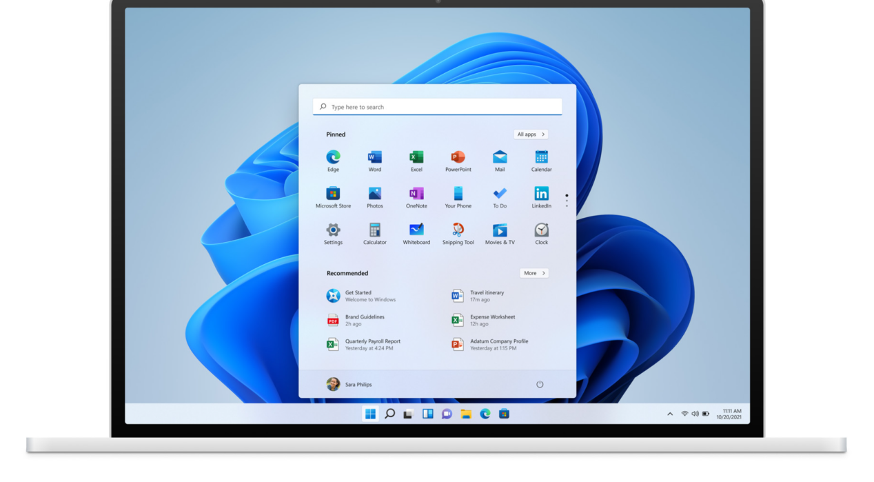
Task: Open the Calendar app
Action: click(542, 161)
